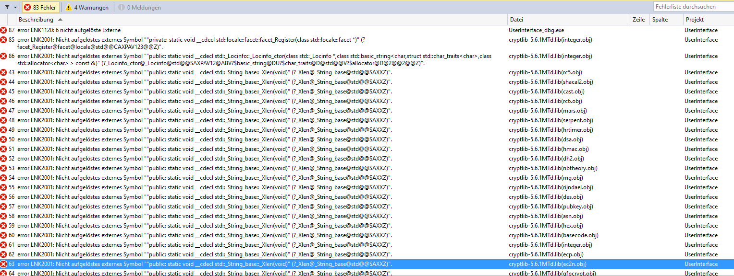Screen dimensions: 734x276
Task: Toggle the 0 Meldungen messages filter
Action: [x=139, y=7]
